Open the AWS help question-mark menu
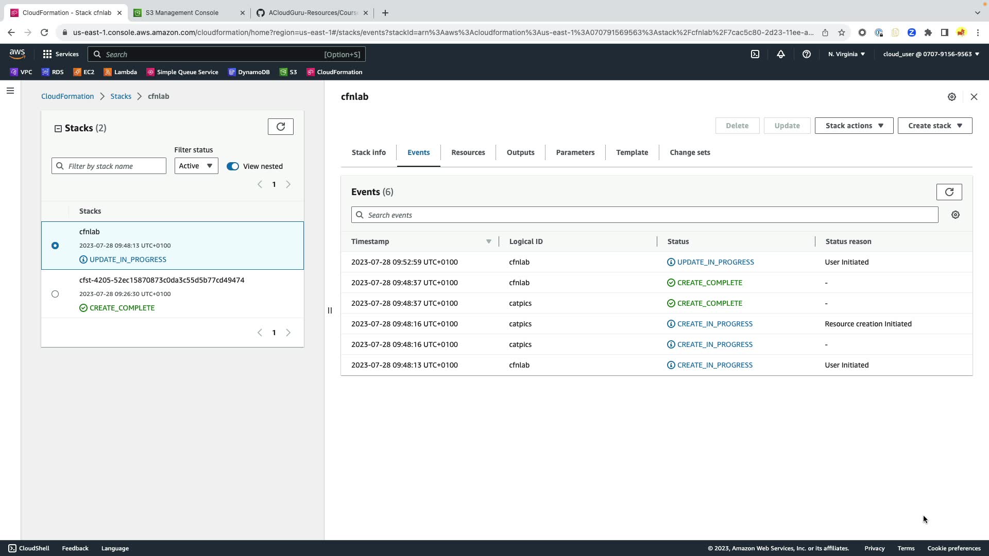The image size is (989, 556). click(806, 54)
